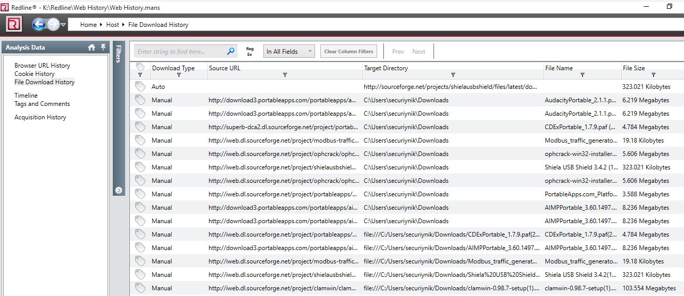Click the Prev button

click(x=398, y=52)
